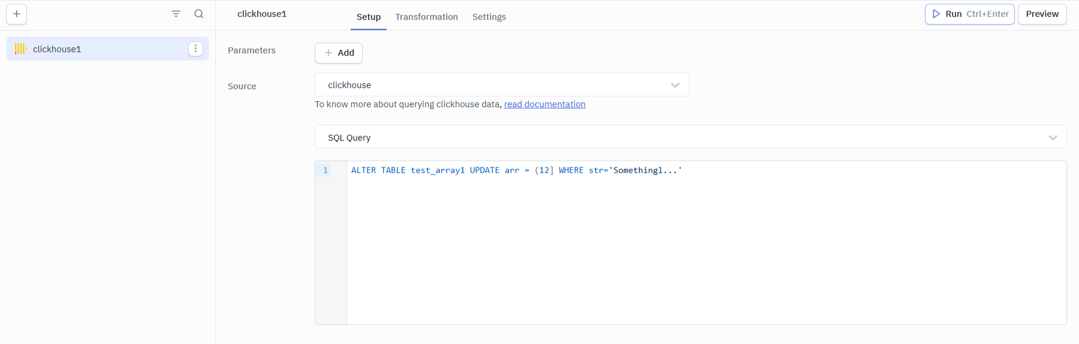Click line number 1 in editor gutter

[325, 171]
